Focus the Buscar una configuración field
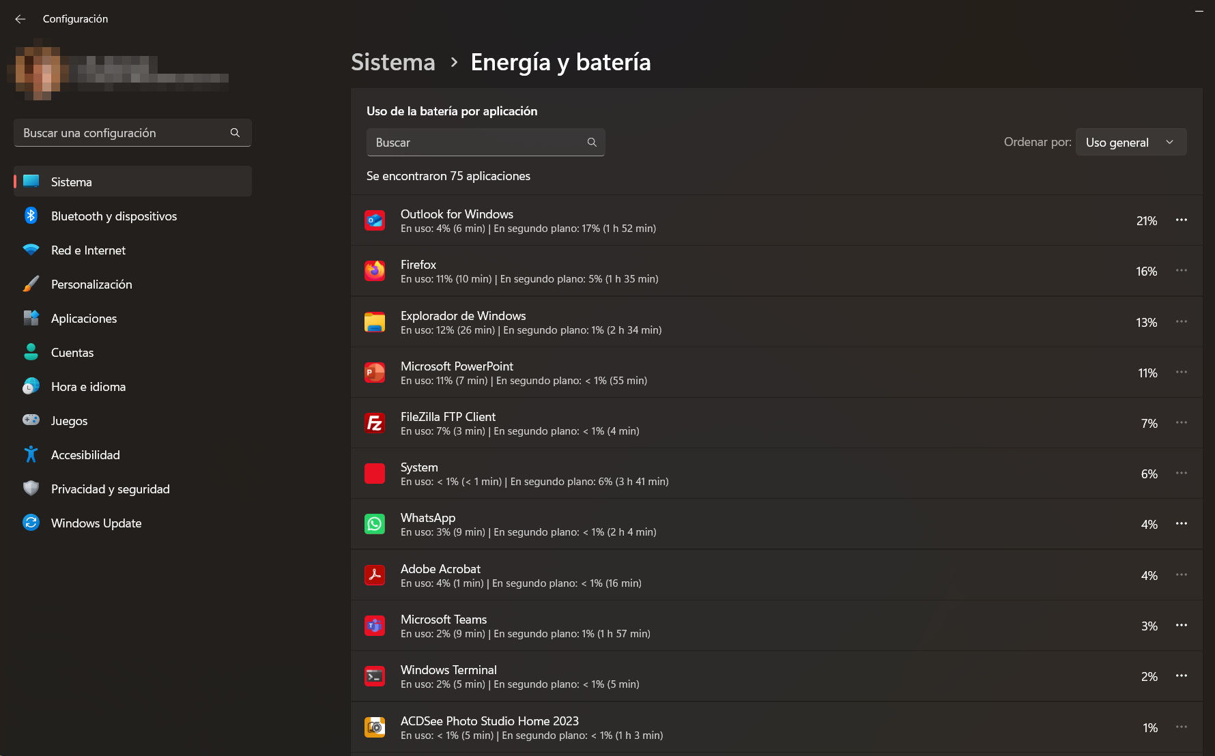This screenshot has height=756, width=1215. (x=132, y=132)
